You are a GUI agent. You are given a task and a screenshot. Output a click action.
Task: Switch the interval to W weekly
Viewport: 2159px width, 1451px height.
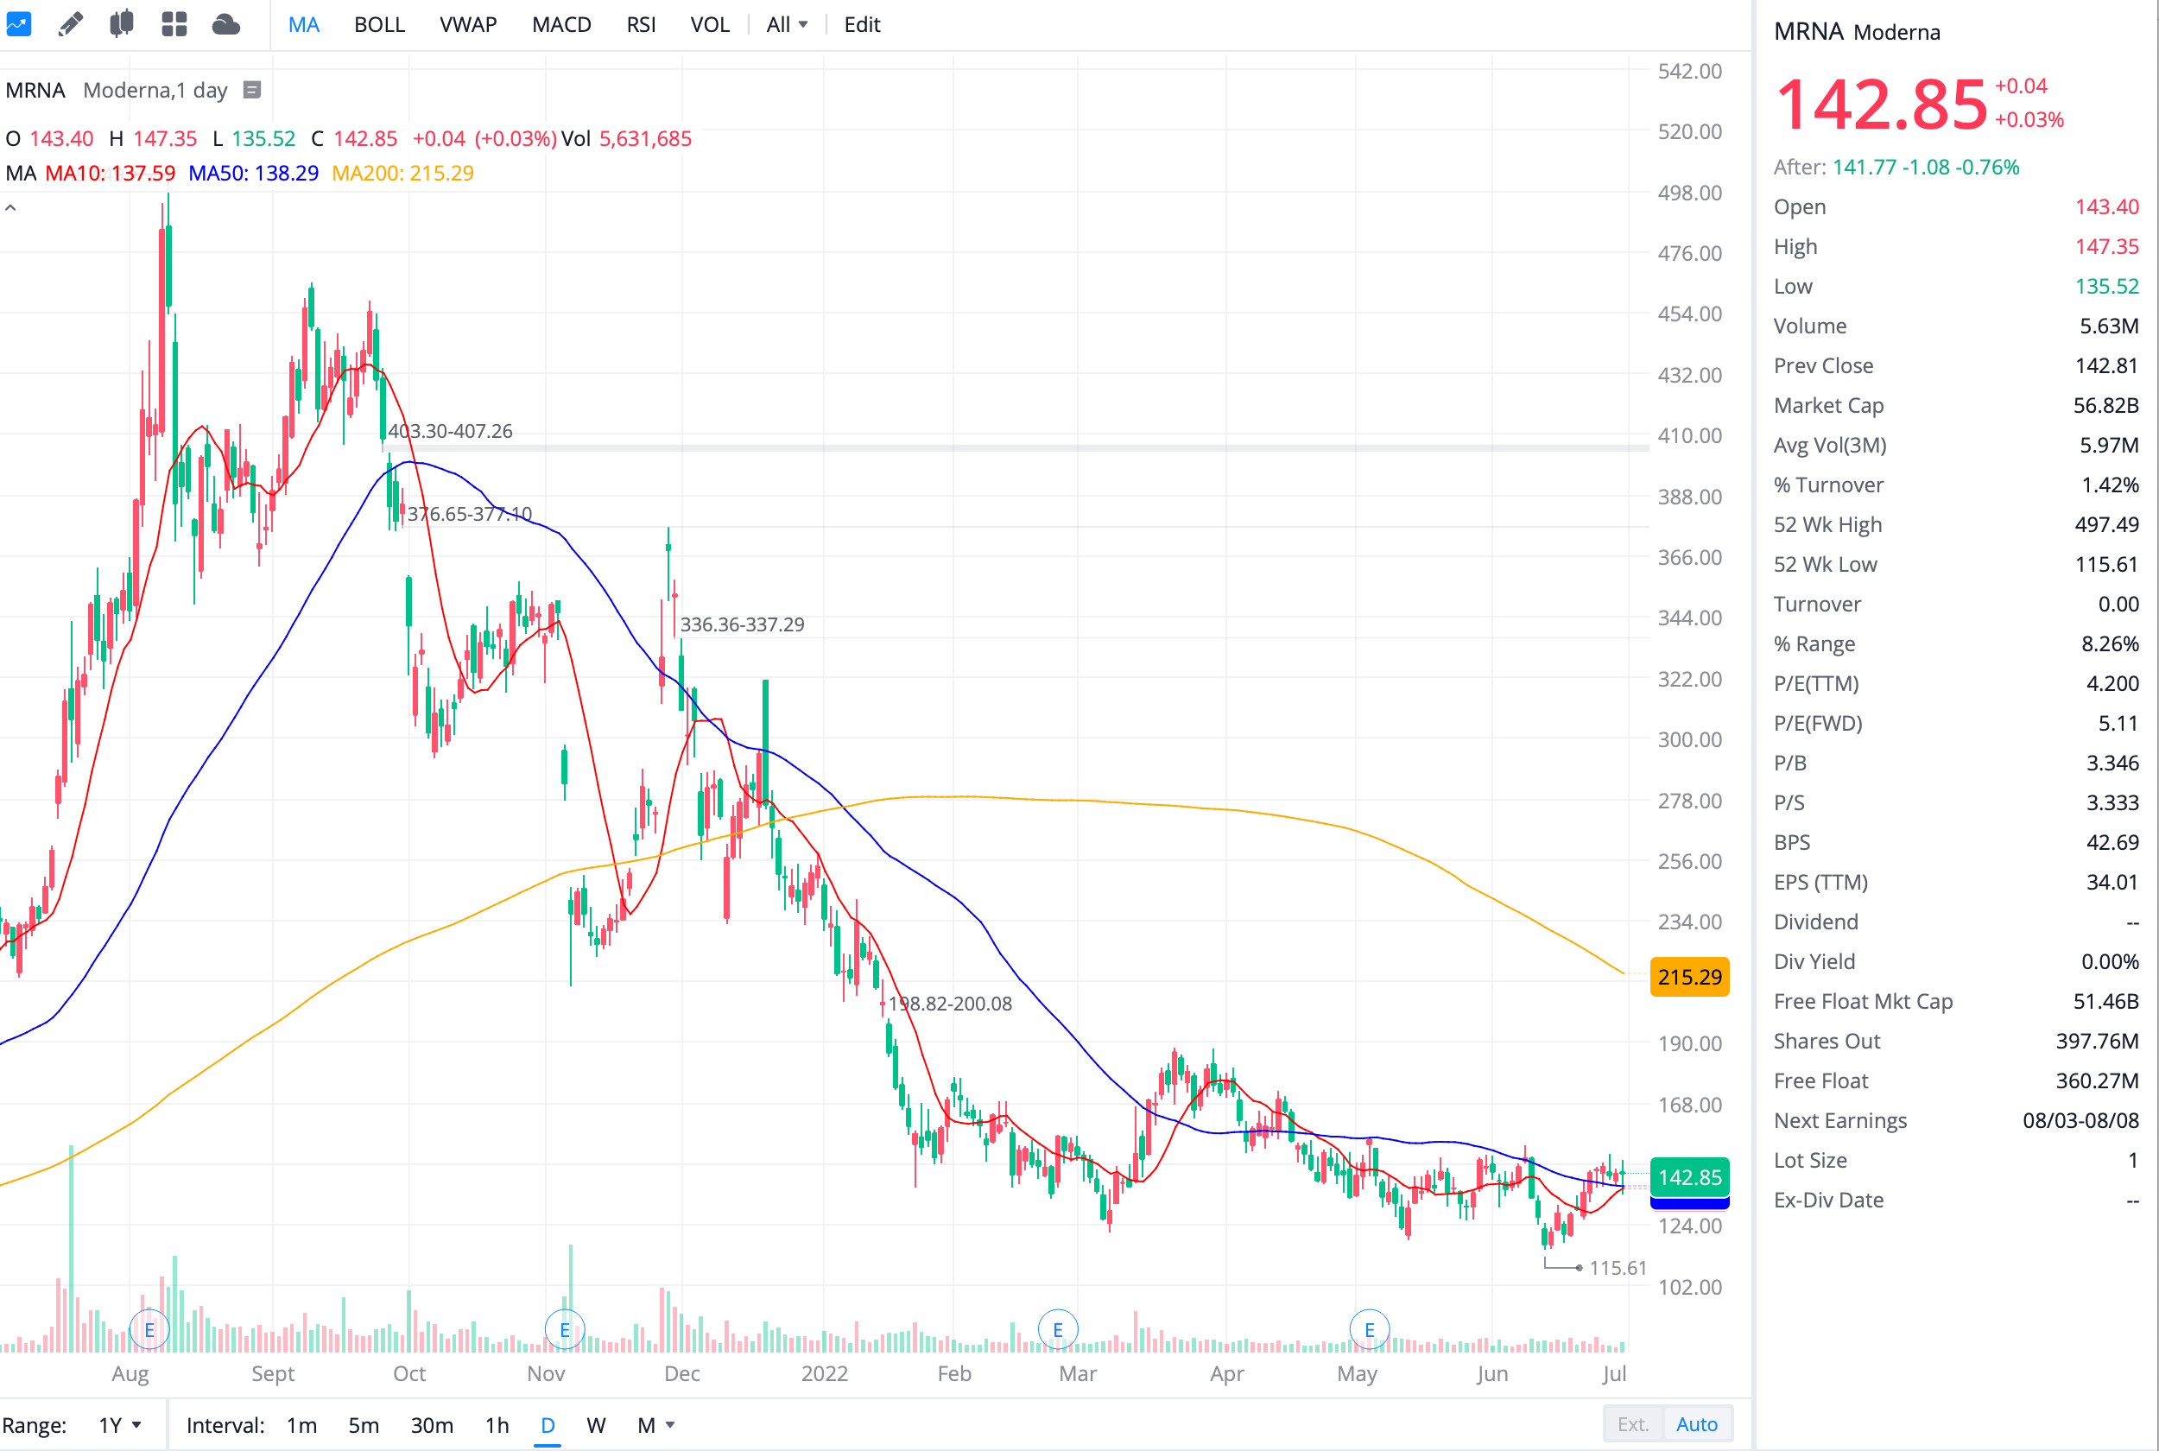(x=596, y=1425)
